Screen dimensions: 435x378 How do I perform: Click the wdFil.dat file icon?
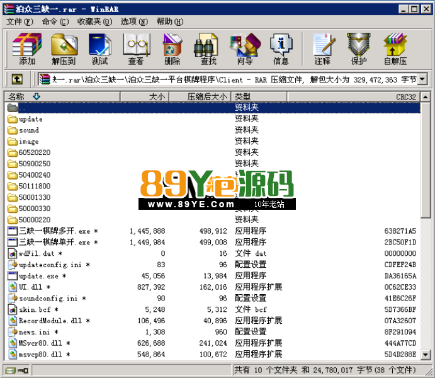pos(13,253)
